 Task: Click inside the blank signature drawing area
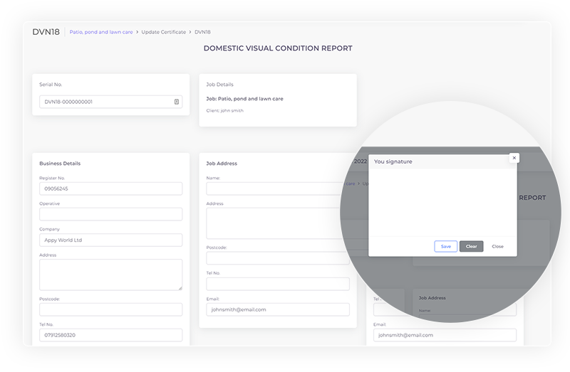click(x=442, y=201)
